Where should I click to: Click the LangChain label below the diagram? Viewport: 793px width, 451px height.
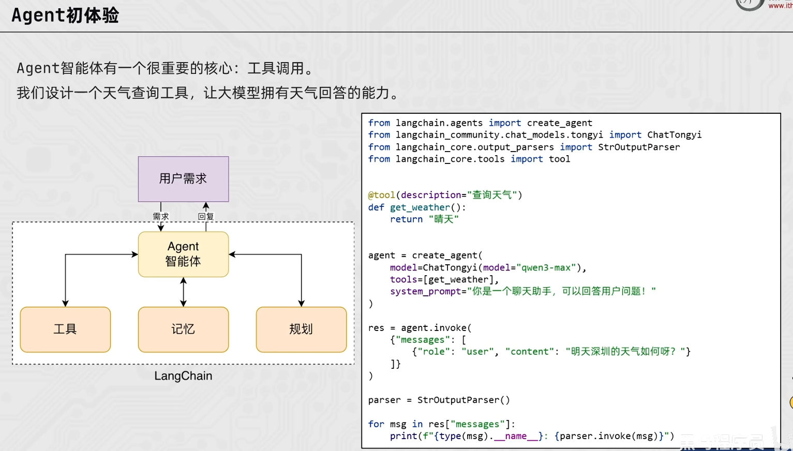click(x=183, y=376)
